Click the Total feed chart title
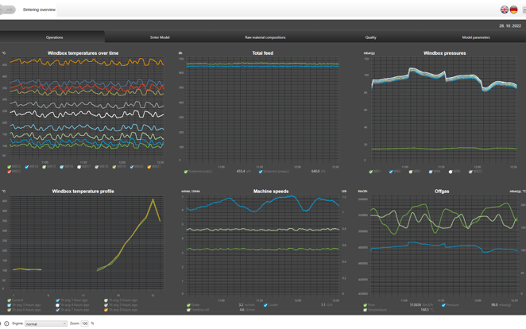 point(263,53)
